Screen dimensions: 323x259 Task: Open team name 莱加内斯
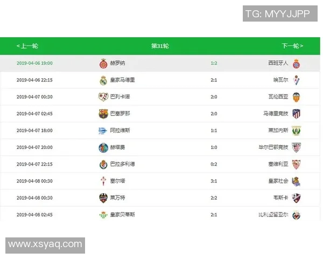click(x=278, y=131)
